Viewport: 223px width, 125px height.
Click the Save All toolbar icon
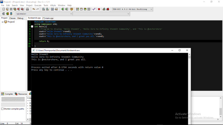pos(15,9)
